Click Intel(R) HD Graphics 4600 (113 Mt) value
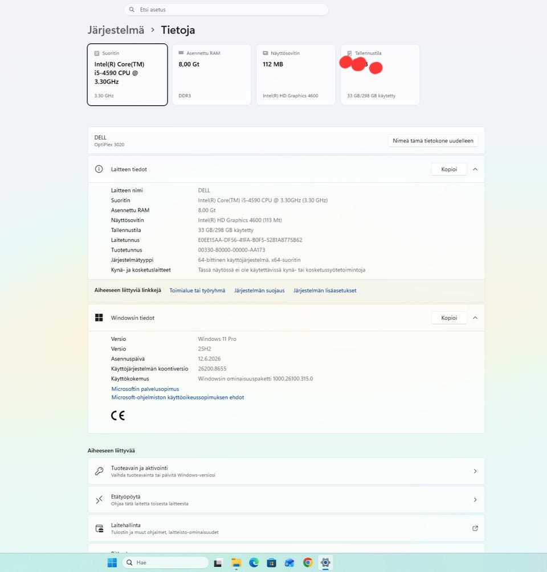This screenshot has height=572, width=547. point(240,220)
